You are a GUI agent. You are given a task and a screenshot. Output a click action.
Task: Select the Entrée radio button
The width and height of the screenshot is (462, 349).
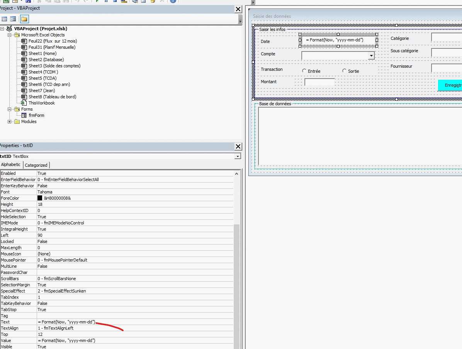tap(304, 71)
